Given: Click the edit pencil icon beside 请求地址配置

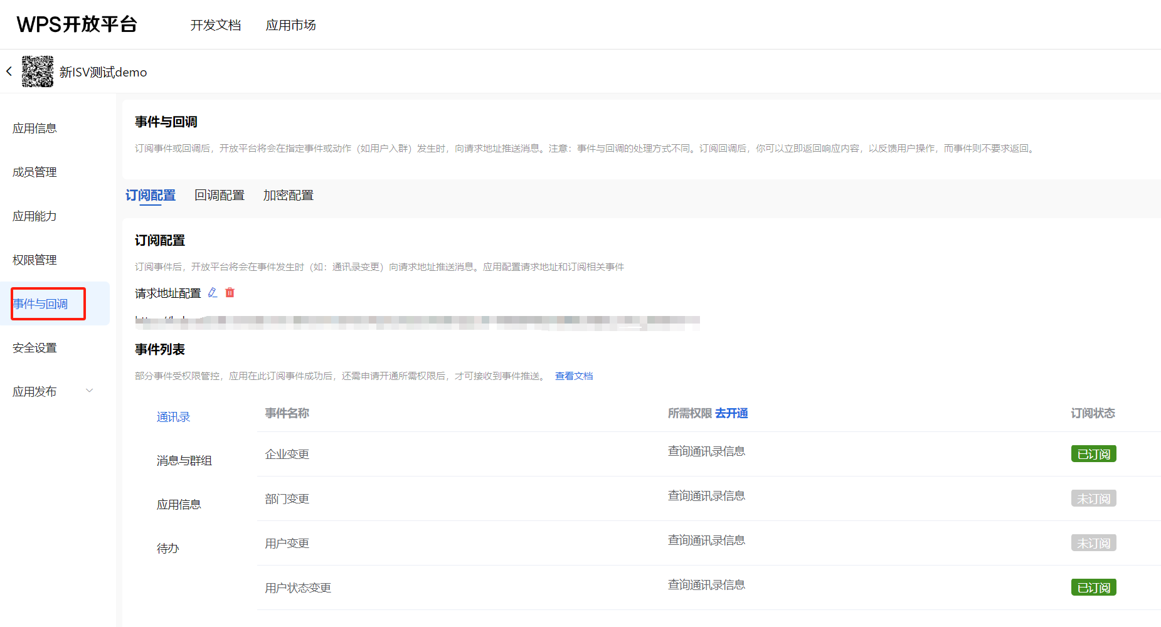Looking at the screenshot, I should 213,293.
